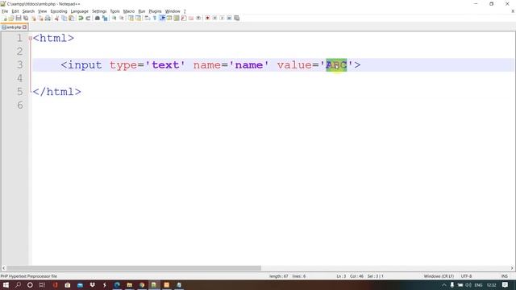Open Microsoft Edge from the taskbar
This screenshot has width=516, height=290.
[x=117, y=284]
